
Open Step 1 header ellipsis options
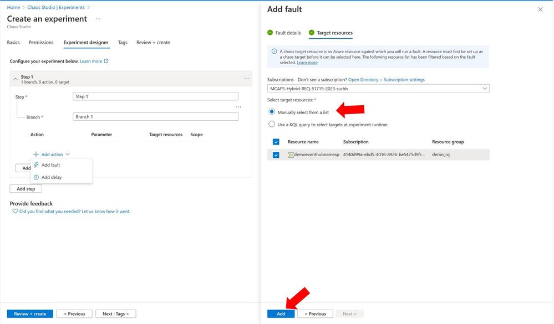pyautogui.click(x=246, y=79)
